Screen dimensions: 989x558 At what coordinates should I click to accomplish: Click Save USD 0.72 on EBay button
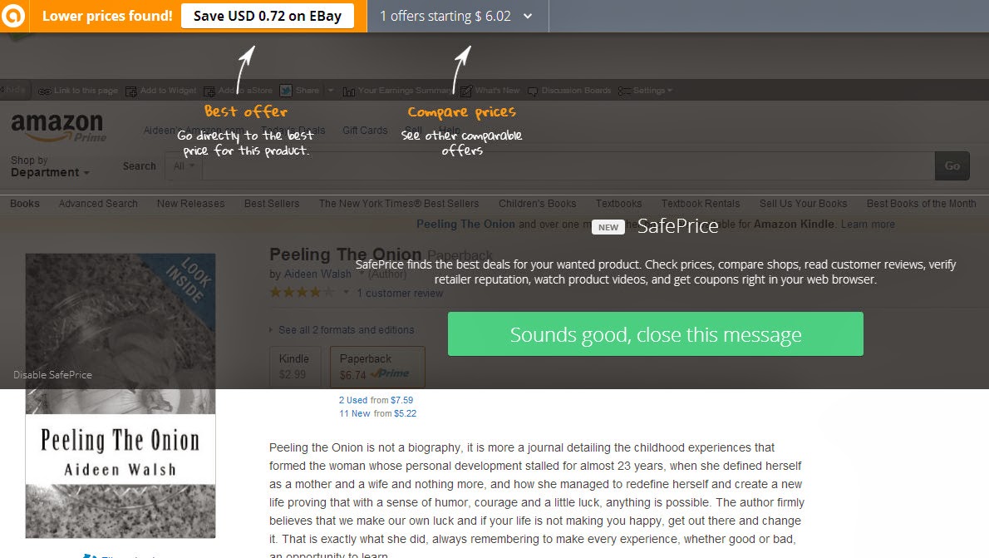pyautogui.click(x=268, y=16)
